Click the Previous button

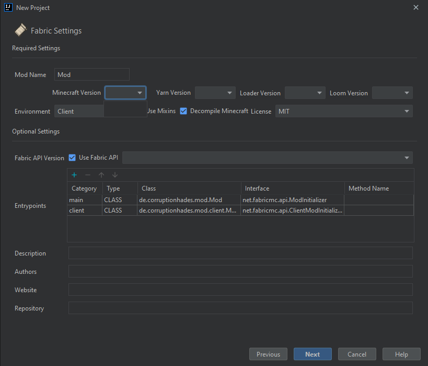click(x=268, y=354)
